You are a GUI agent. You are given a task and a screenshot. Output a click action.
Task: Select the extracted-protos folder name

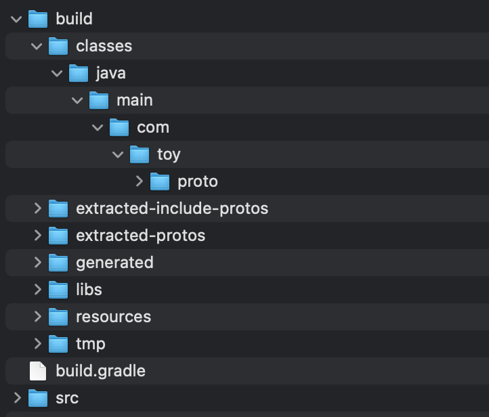141,236
